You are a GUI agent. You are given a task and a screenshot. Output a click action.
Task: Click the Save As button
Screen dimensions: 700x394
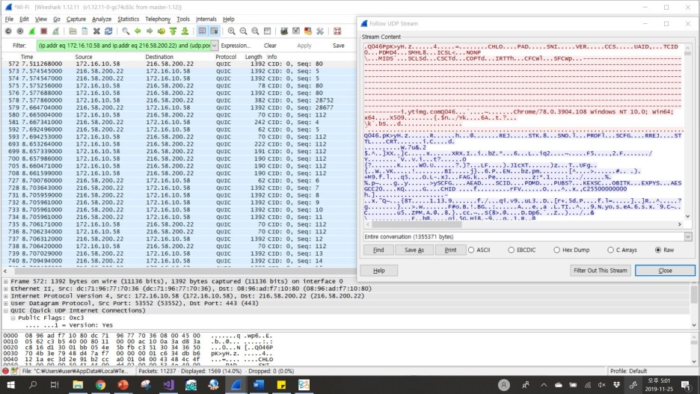click(x=414, y=250)
